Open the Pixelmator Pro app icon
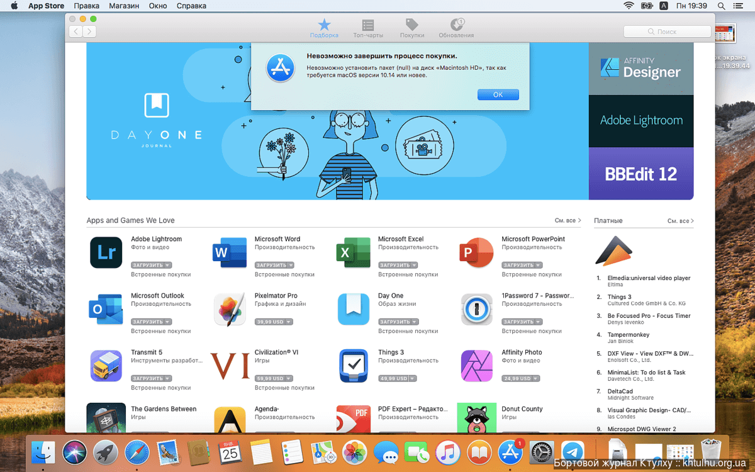The image size is (755, 472). click(x=230, y=310)
